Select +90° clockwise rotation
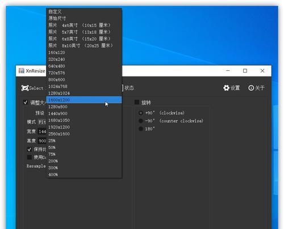Viewport: 284px width, 229px height. [x=141, y=113]
